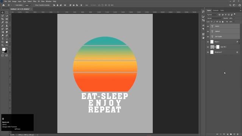Select the Horizontal Type tool

(3, 39)
